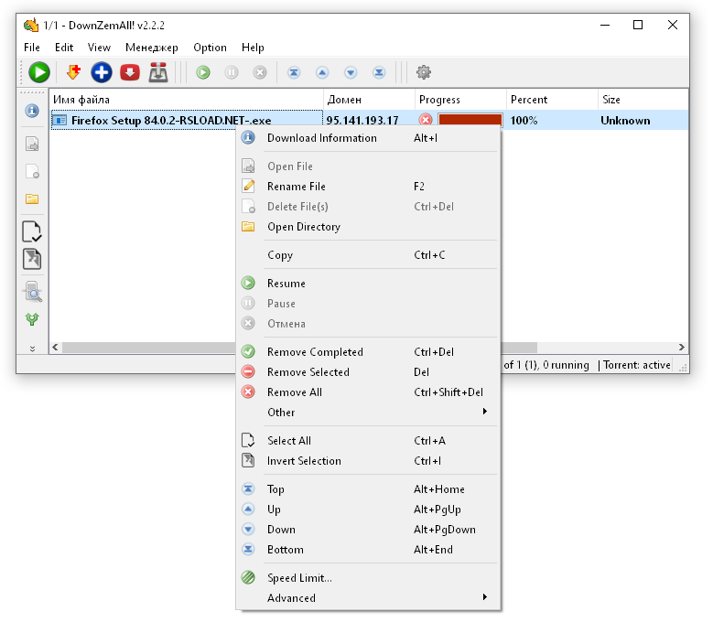The image size is (713, 633).
Task: Open the Help menu
Action: pos(253,48)
